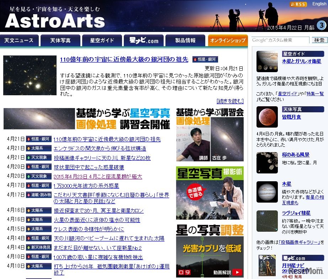
Task: Click the Google custom search input field
Action: [279, 40]
